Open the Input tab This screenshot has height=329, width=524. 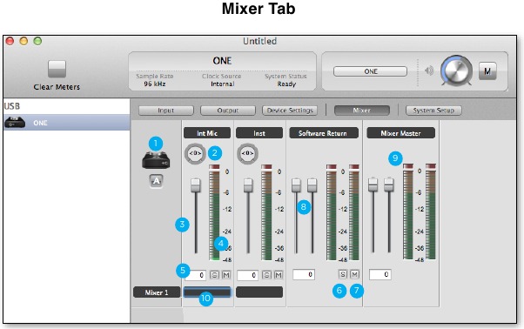166,111
